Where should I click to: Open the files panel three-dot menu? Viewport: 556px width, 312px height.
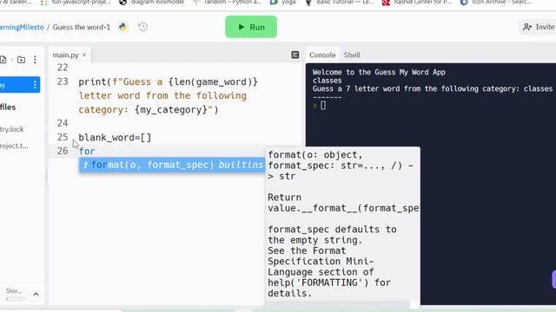coord(35,60)
